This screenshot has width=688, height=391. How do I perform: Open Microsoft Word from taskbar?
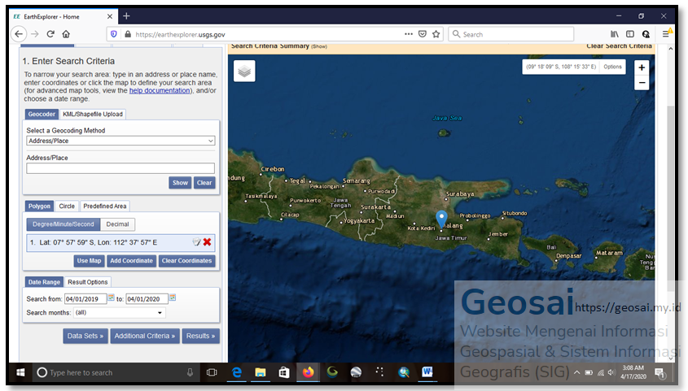427,372
